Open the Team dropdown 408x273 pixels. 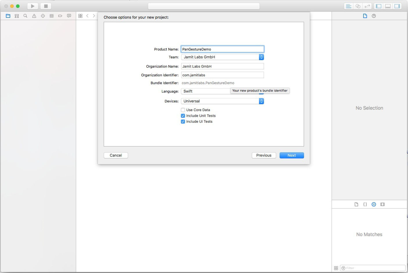pyautogui.click(x=222, y=57)
